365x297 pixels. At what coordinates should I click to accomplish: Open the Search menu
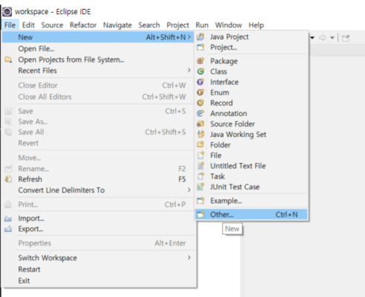(x=149, y=25)
